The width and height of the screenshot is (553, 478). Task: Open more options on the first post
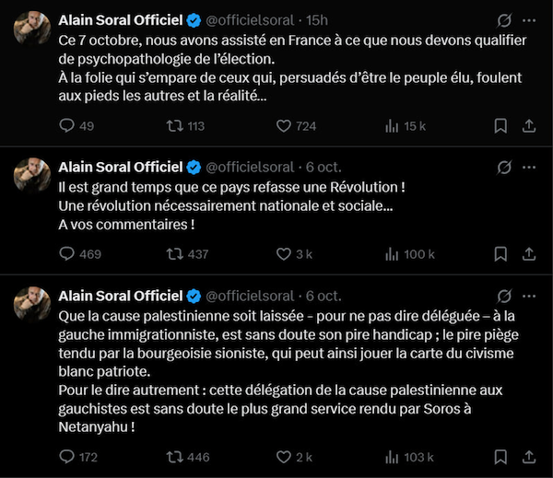coord(529,19)
